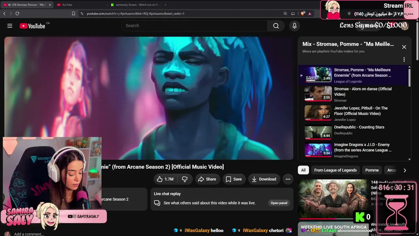Open the Jennifer Lopez On The Floor thumbnail
419x236 pixels.
[318, 112]
